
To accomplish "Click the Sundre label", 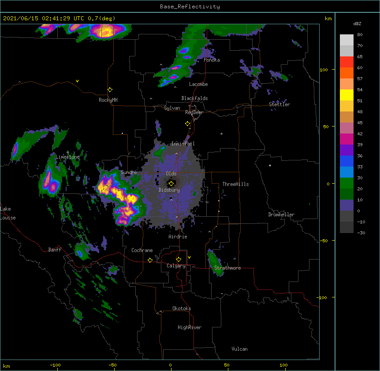I will (129, 172).
